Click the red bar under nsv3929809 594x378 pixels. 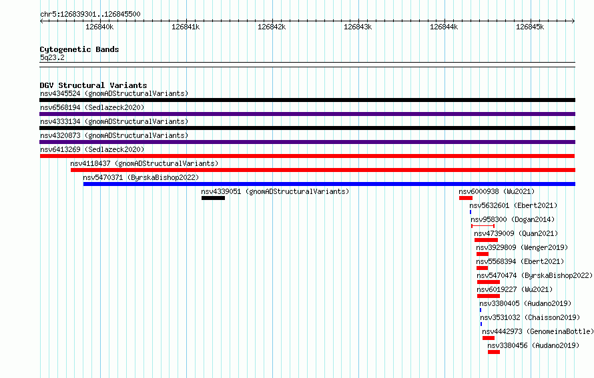pyautogui.click(x=483, y=254)
